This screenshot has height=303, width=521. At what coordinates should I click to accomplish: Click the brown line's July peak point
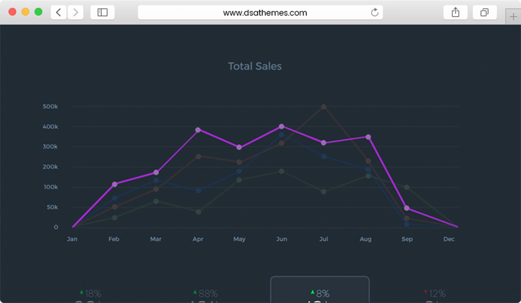point(324,107)
